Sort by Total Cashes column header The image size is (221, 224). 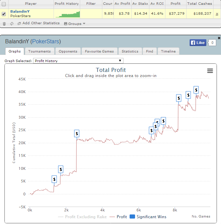pyautogui.click(x=200, y=4)
